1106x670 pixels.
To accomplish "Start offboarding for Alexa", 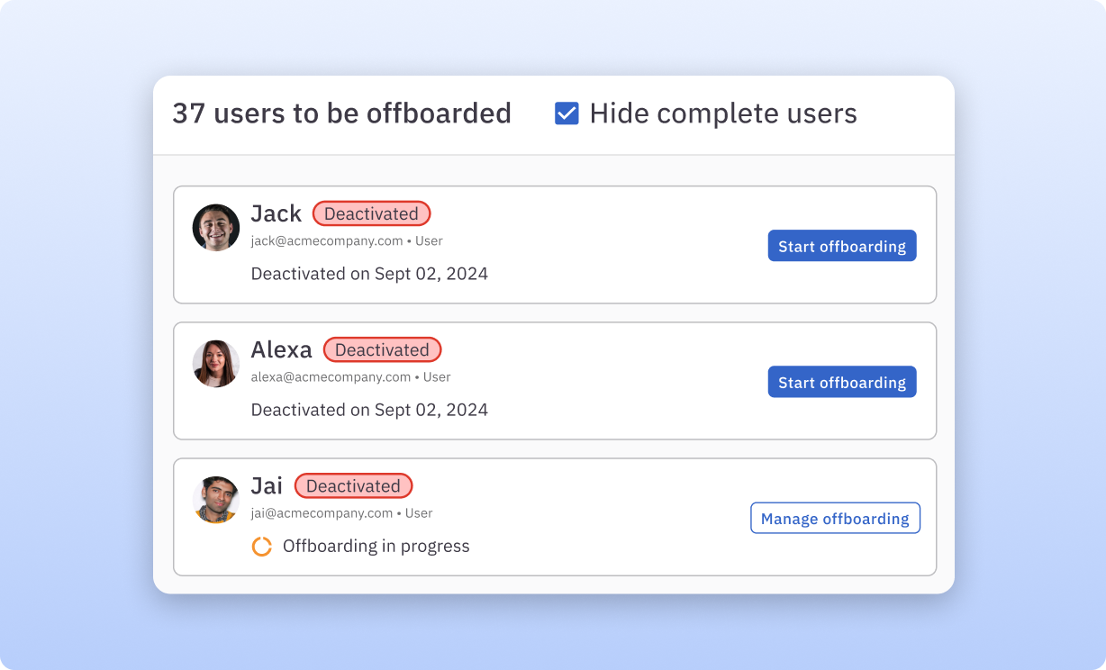I will [x=841, y=382].
